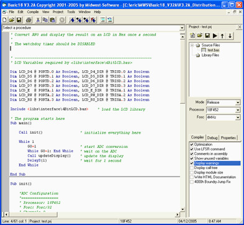Close the Project panel with its X button
The width and height of the screenshot is (244, 225).
tap(240, 27)
